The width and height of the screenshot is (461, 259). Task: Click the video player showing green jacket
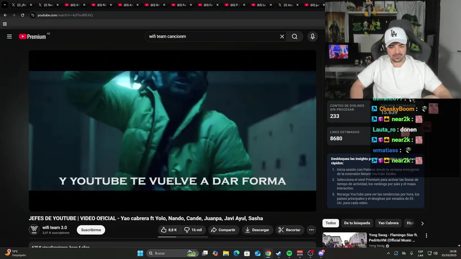tap(173, 131)
